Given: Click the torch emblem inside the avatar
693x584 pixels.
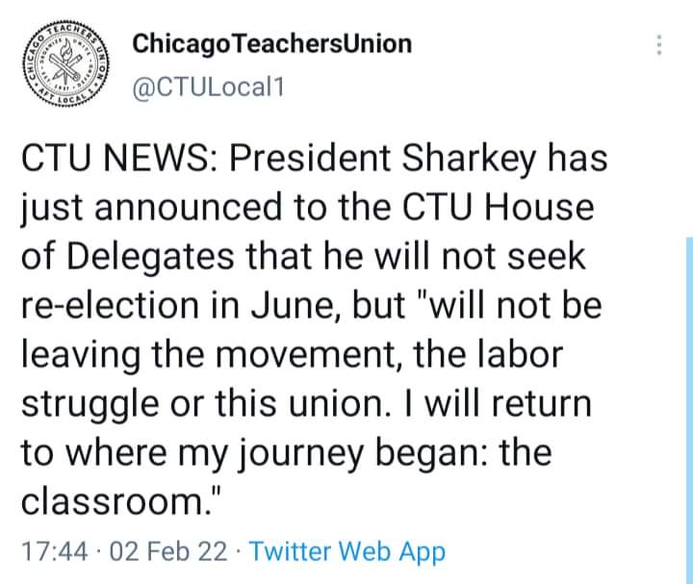Looking at the screenshot, I should (x=66, y=63).
